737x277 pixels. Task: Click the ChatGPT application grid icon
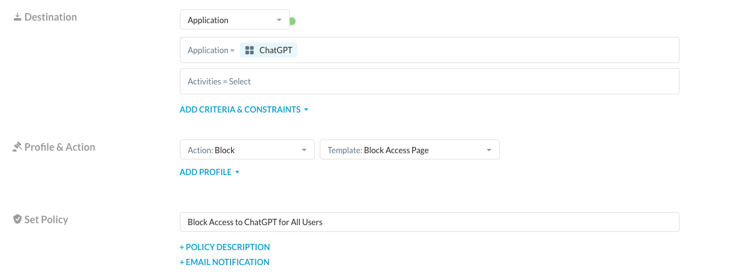(x=250, y=50)
